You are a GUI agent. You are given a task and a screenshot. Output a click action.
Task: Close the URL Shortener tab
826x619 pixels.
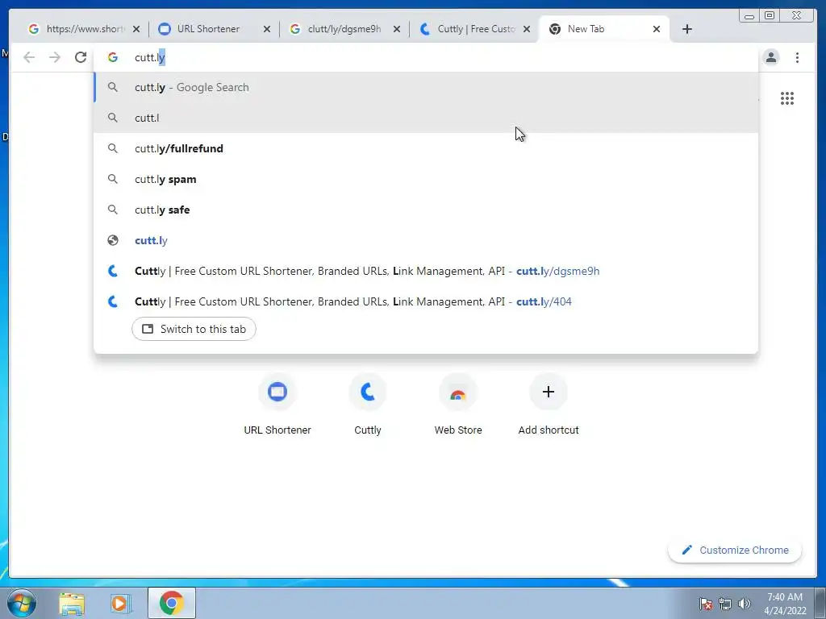(266, 29)
